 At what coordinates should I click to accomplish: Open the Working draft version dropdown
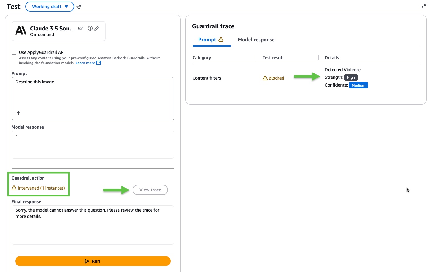tap(50, 7)
